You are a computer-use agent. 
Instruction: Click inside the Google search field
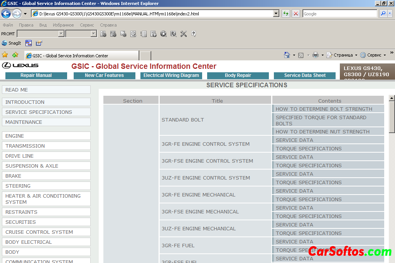click(x=339, y=14)
